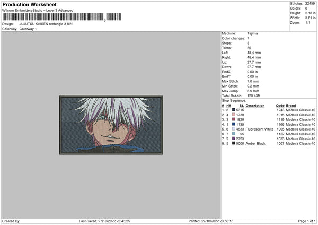Click the Width value 3.81 in
This screenshot has width=318, height=225.
310,18
